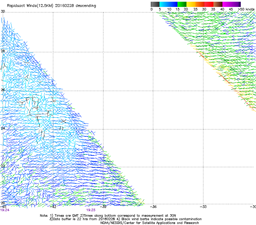256x225 pixels.
Task: Click the longitude label '-42'
Action: [x=53, y=207]
